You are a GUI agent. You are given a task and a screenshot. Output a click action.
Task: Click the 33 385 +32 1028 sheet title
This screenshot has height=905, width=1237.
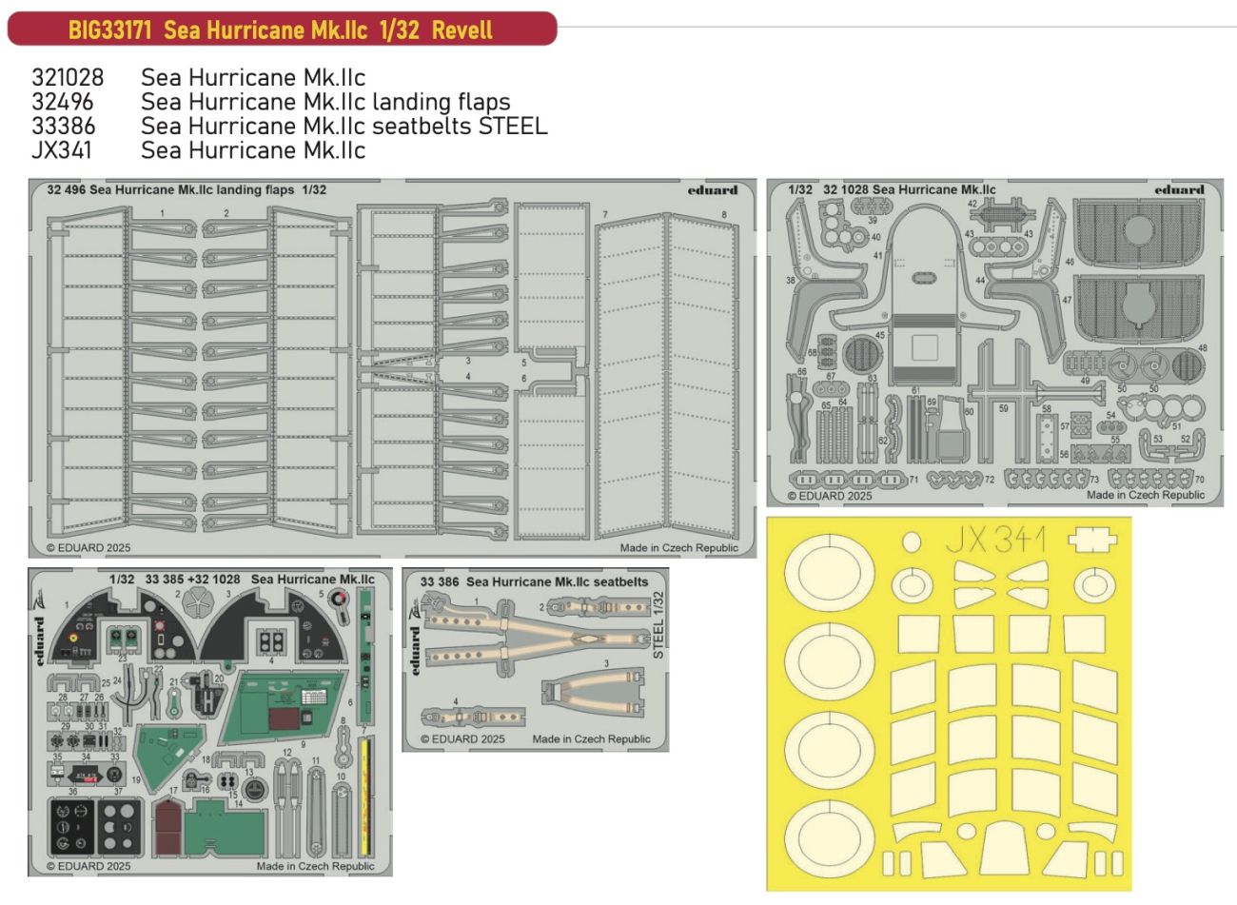tap(242, 579)
